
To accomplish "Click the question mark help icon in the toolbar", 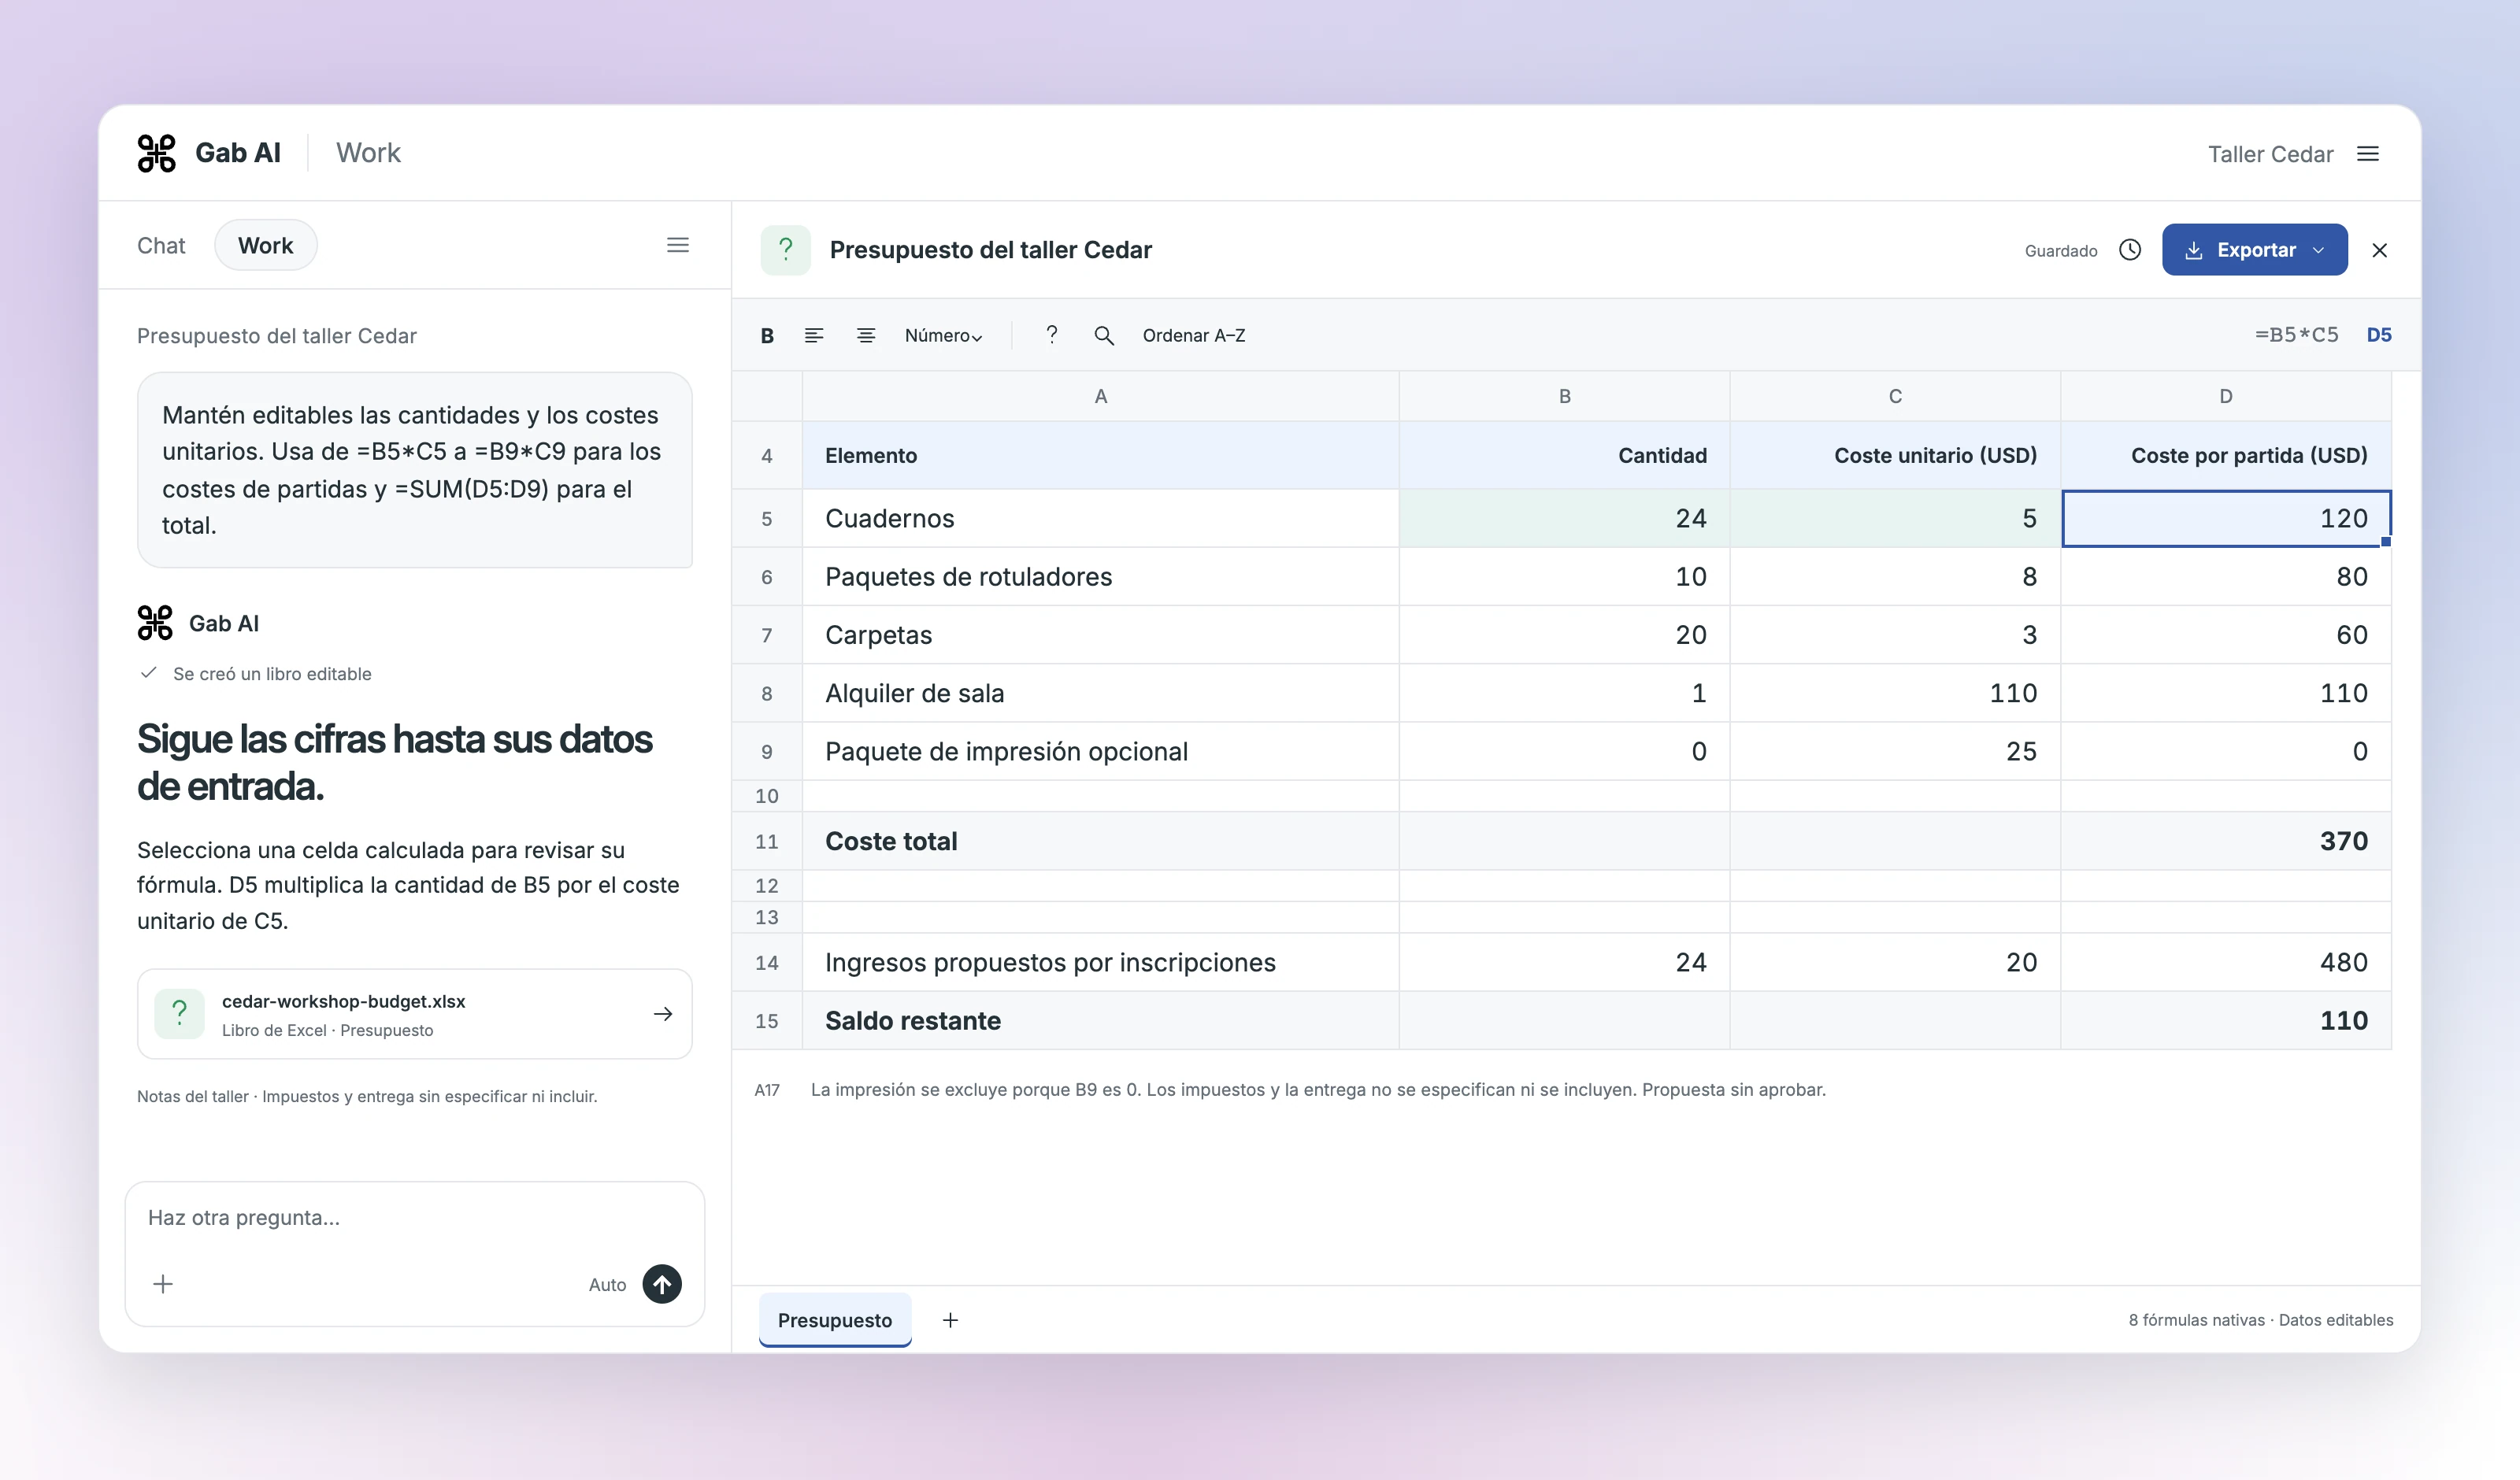I will (x=1051, y=335).
